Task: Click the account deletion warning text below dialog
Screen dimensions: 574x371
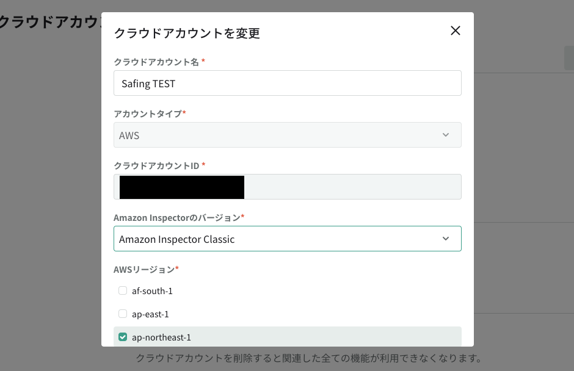Action: (x=310, y=358)
